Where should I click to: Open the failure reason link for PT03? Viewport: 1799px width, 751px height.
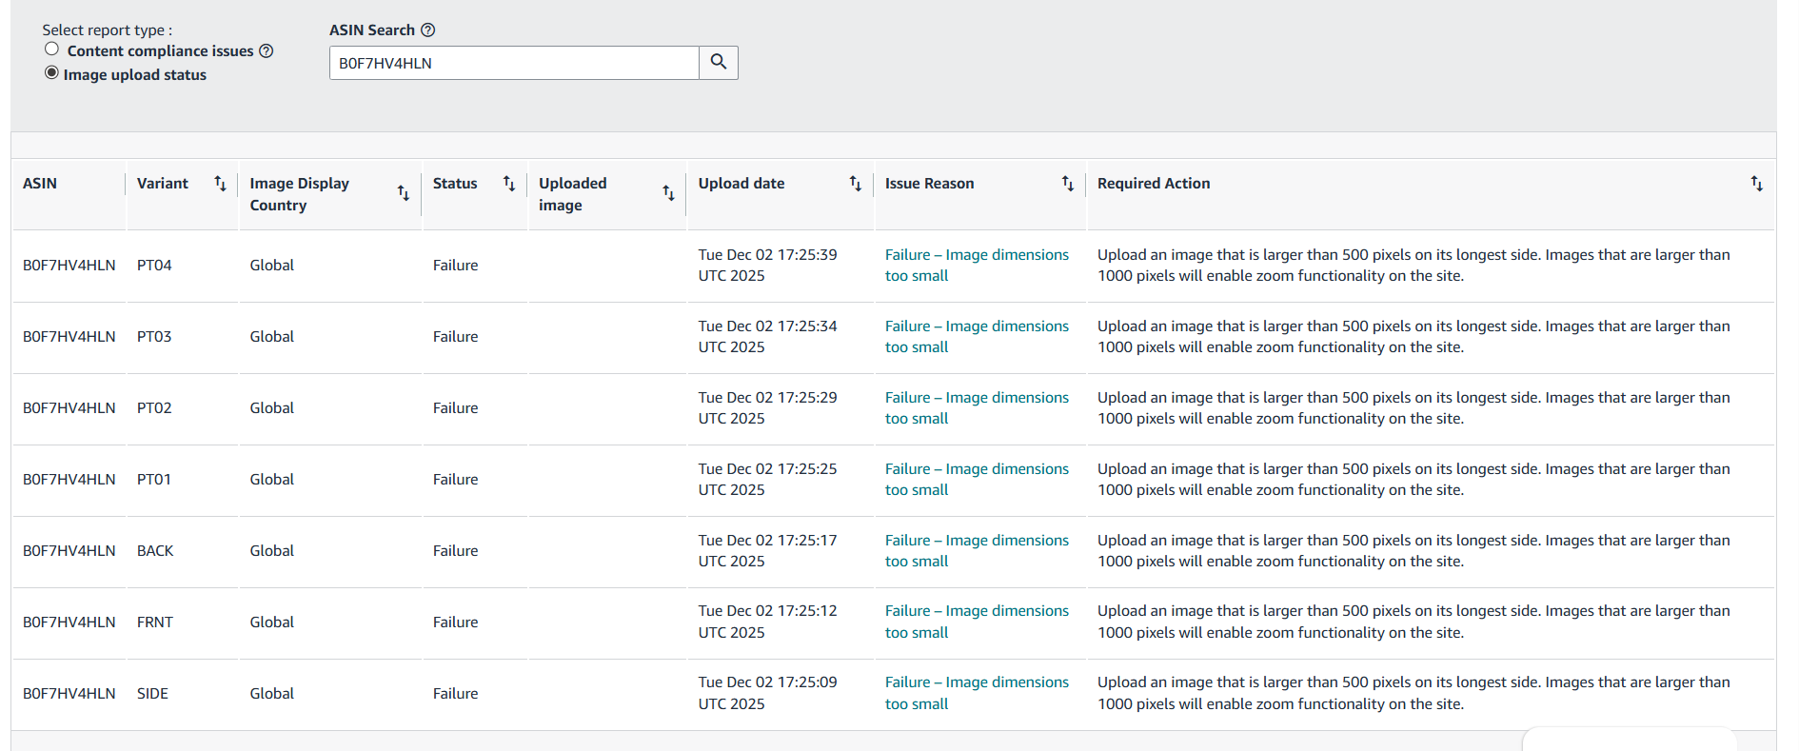point(977,337)
